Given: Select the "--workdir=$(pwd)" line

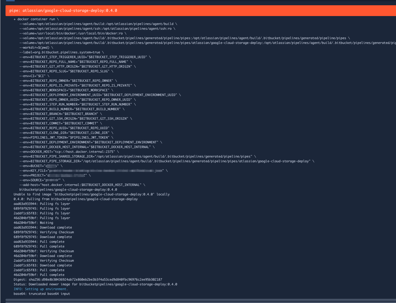Looking at the screenshot, I should pos(36,48).
